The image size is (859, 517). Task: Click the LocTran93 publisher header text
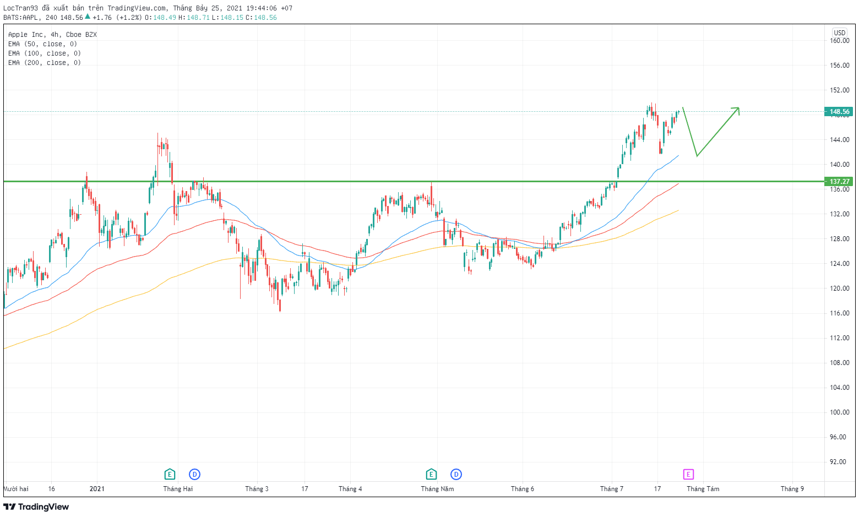coord(20,8)
